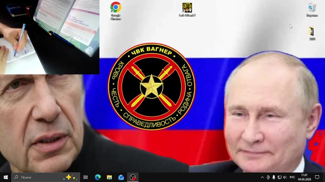Launch Microsoft Edge from the taskbar

(x=98, y=177)
